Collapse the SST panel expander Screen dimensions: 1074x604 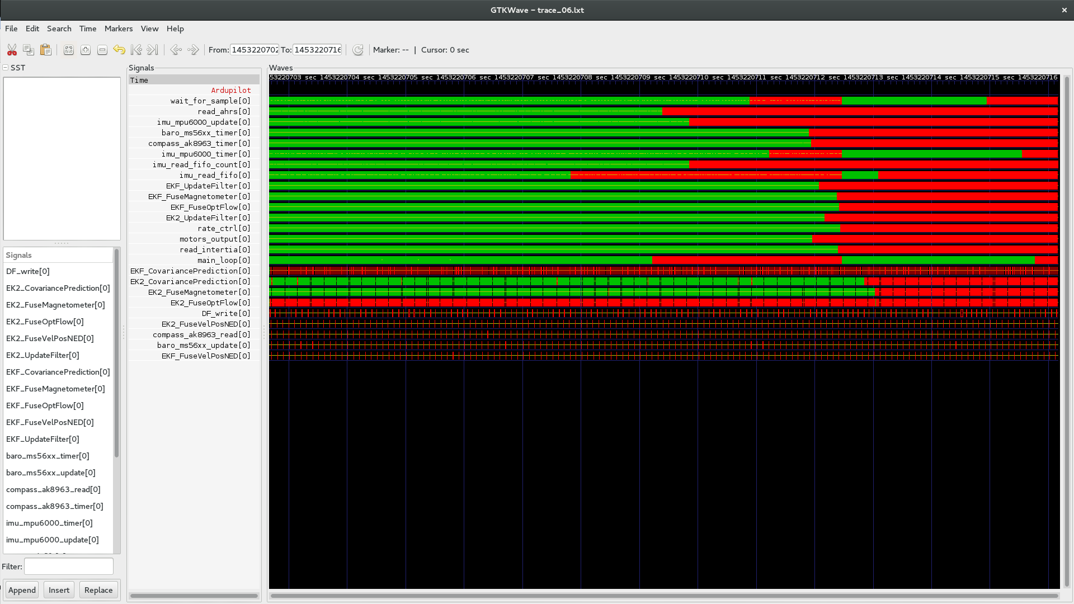(x=6, y=68)
